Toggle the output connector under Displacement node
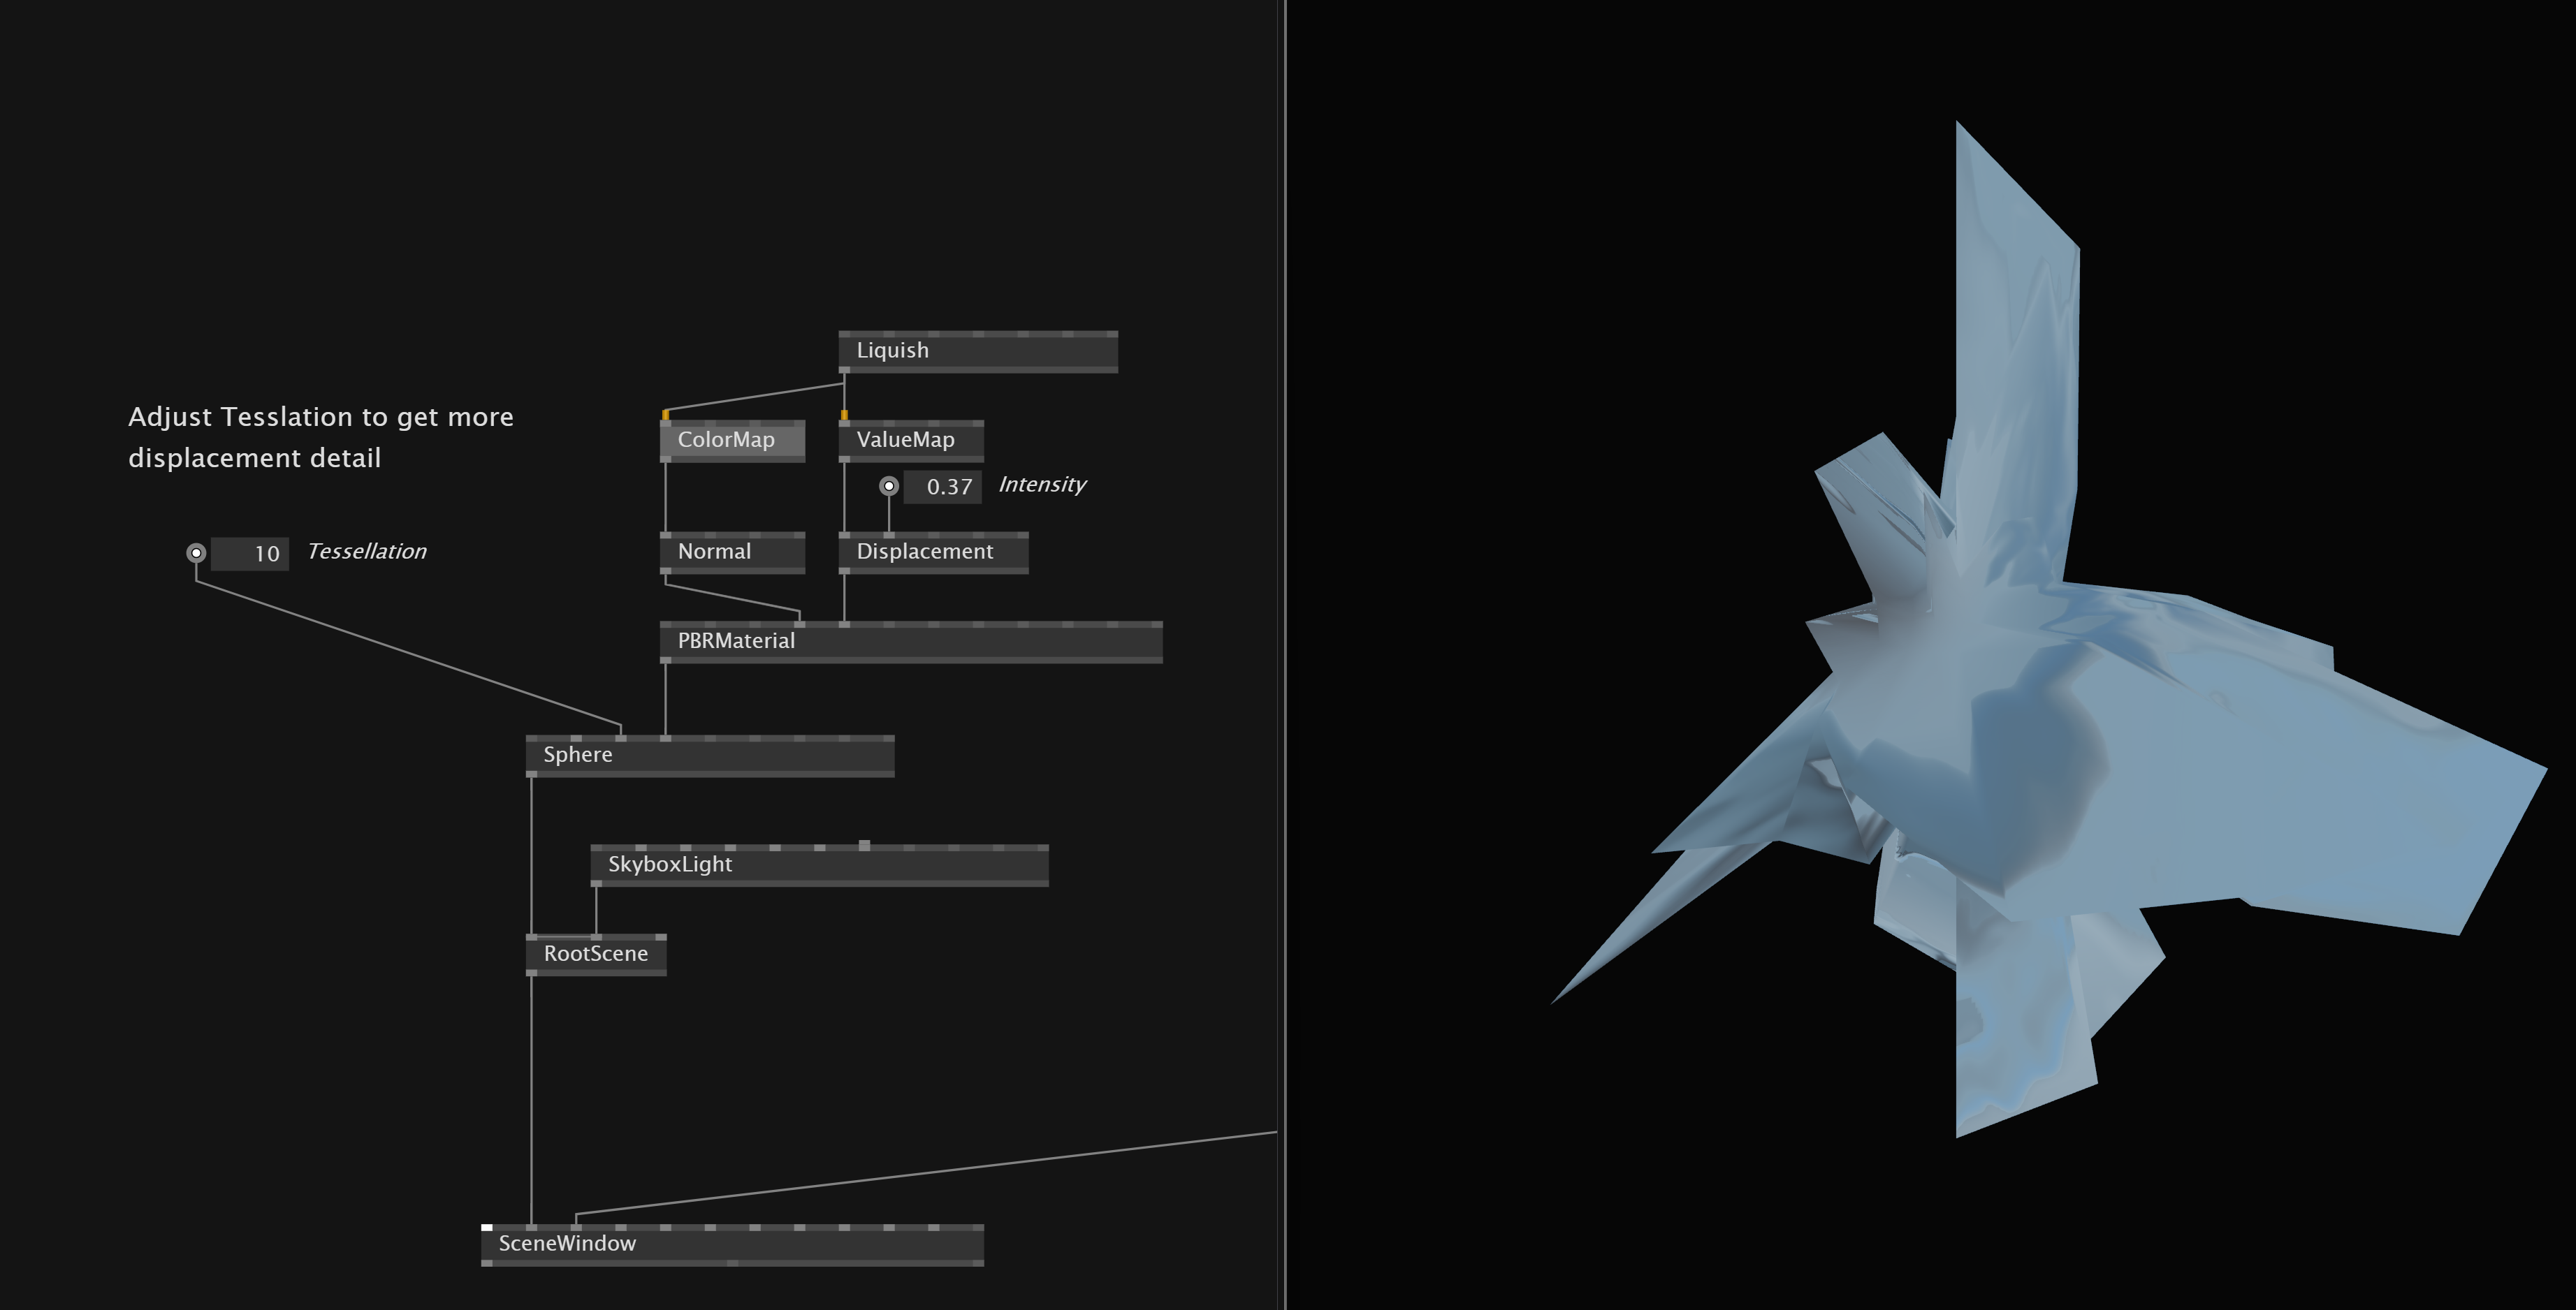2576x1310 pixels. click(x=846, y=572)
